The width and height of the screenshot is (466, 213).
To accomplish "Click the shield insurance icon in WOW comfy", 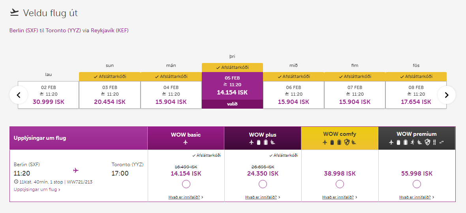I will [x=347, y=142].
